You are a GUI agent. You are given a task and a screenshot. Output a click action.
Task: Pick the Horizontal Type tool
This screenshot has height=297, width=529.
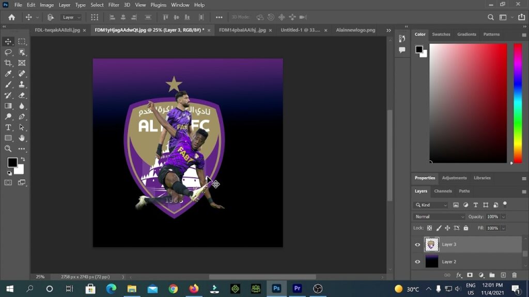click(x=8, y=127)
